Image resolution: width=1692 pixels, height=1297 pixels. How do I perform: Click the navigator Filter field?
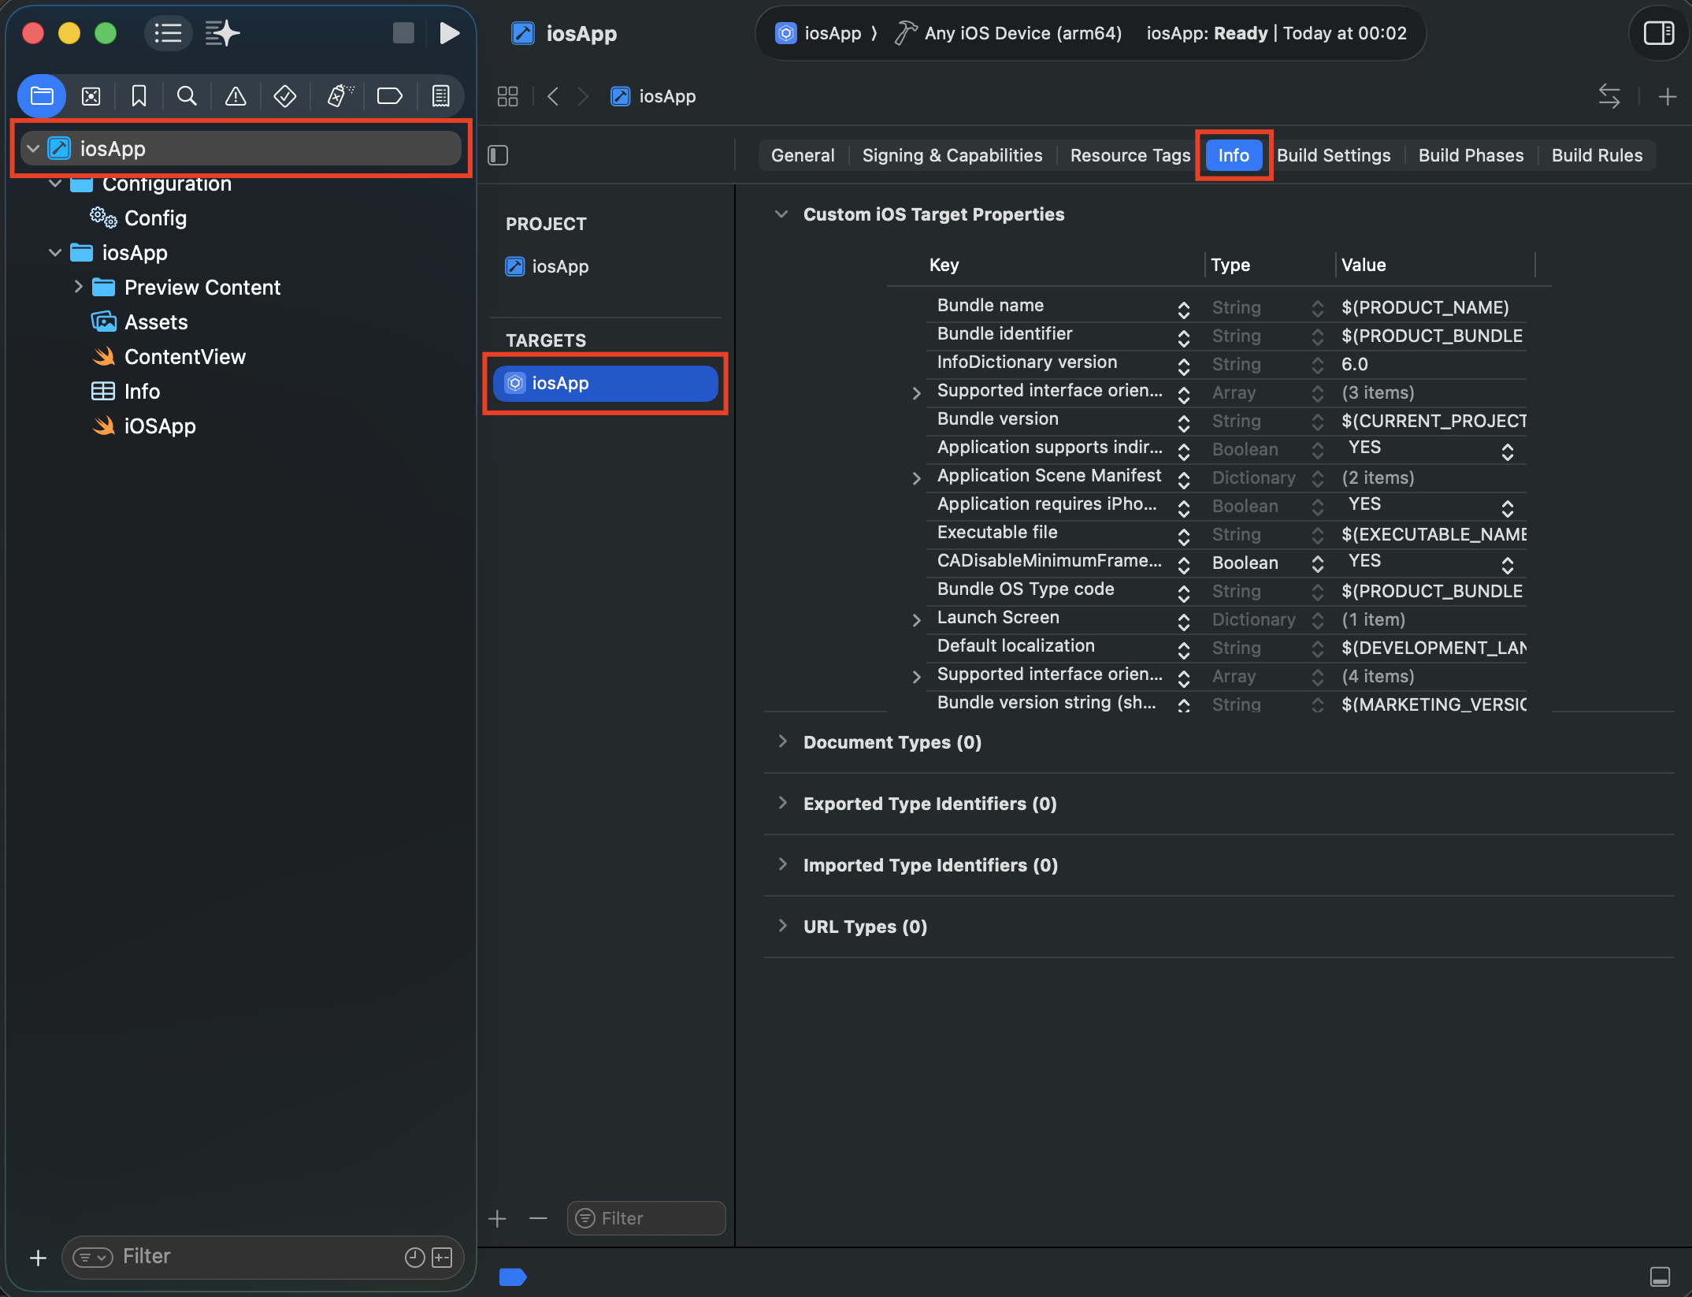click(x=262, y=1257)
